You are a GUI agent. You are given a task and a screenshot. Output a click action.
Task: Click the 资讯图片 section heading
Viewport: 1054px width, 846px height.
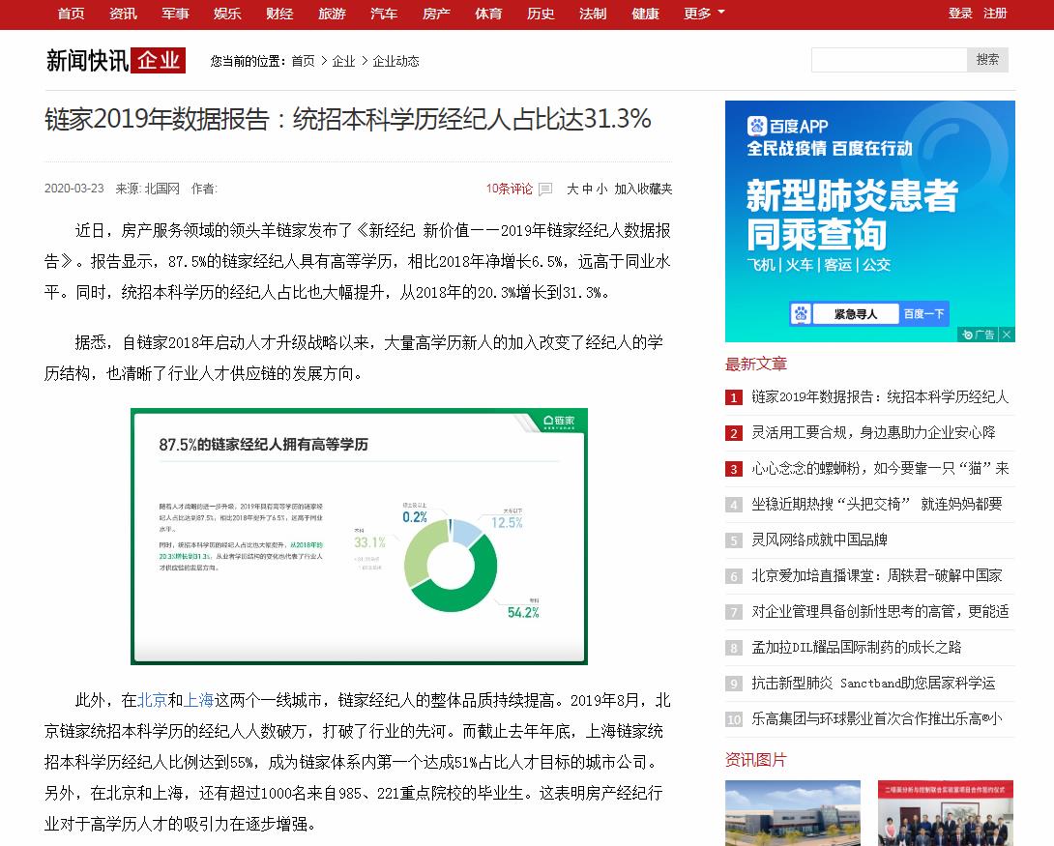755,760
